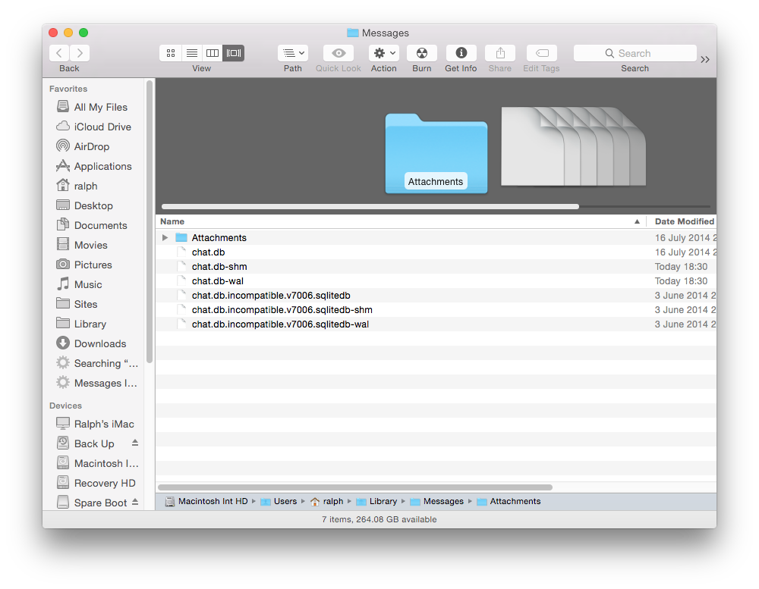Switch to list view
759x589 pixels.
click(192, 53)
